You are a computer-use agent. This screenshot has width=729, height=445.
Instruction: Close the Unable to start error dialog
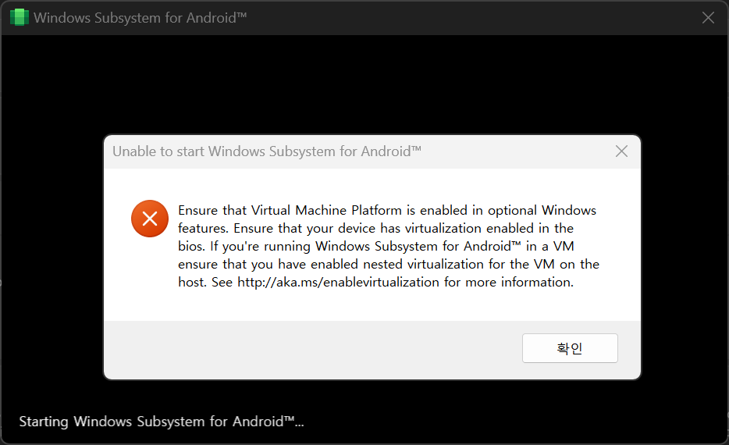click(x=621, y=151)
